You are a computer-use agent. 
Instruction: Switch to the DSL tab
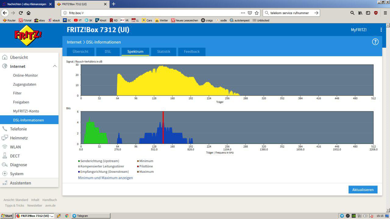(108, 52)
